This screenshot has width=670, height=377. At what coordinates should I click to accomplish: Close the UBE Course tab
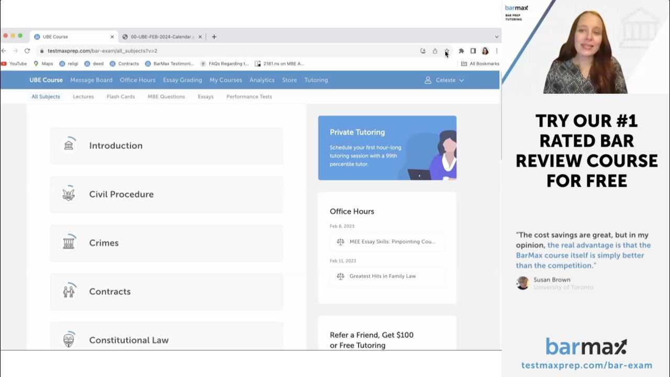click(x=112, y=37)
